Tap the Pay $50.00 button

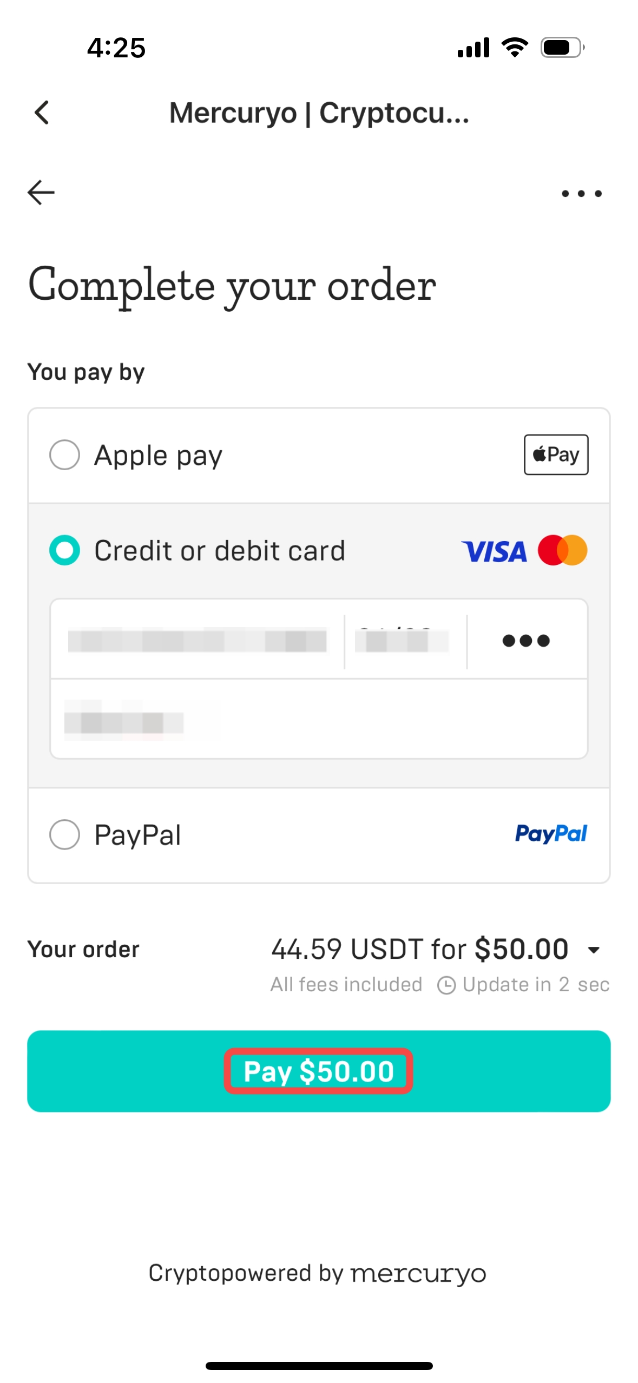click(x=319, y=1071)
